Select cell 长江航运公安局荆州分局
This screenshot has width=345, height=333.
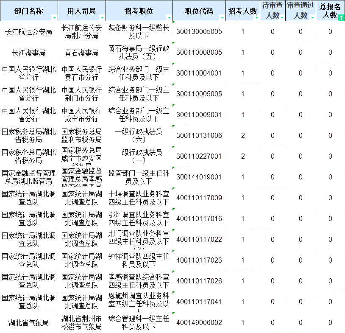(x=82, y=32)
